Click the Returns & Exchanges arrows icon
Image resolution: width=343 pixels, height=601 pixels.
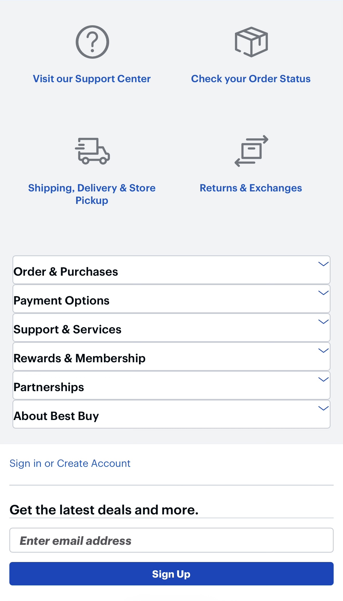pyautogui.click(x=251, y=151)
